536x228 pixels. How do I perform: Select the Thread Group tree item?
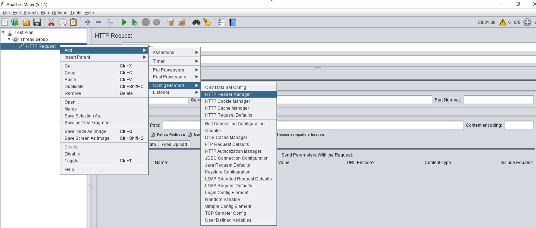[x=34, y=39]
